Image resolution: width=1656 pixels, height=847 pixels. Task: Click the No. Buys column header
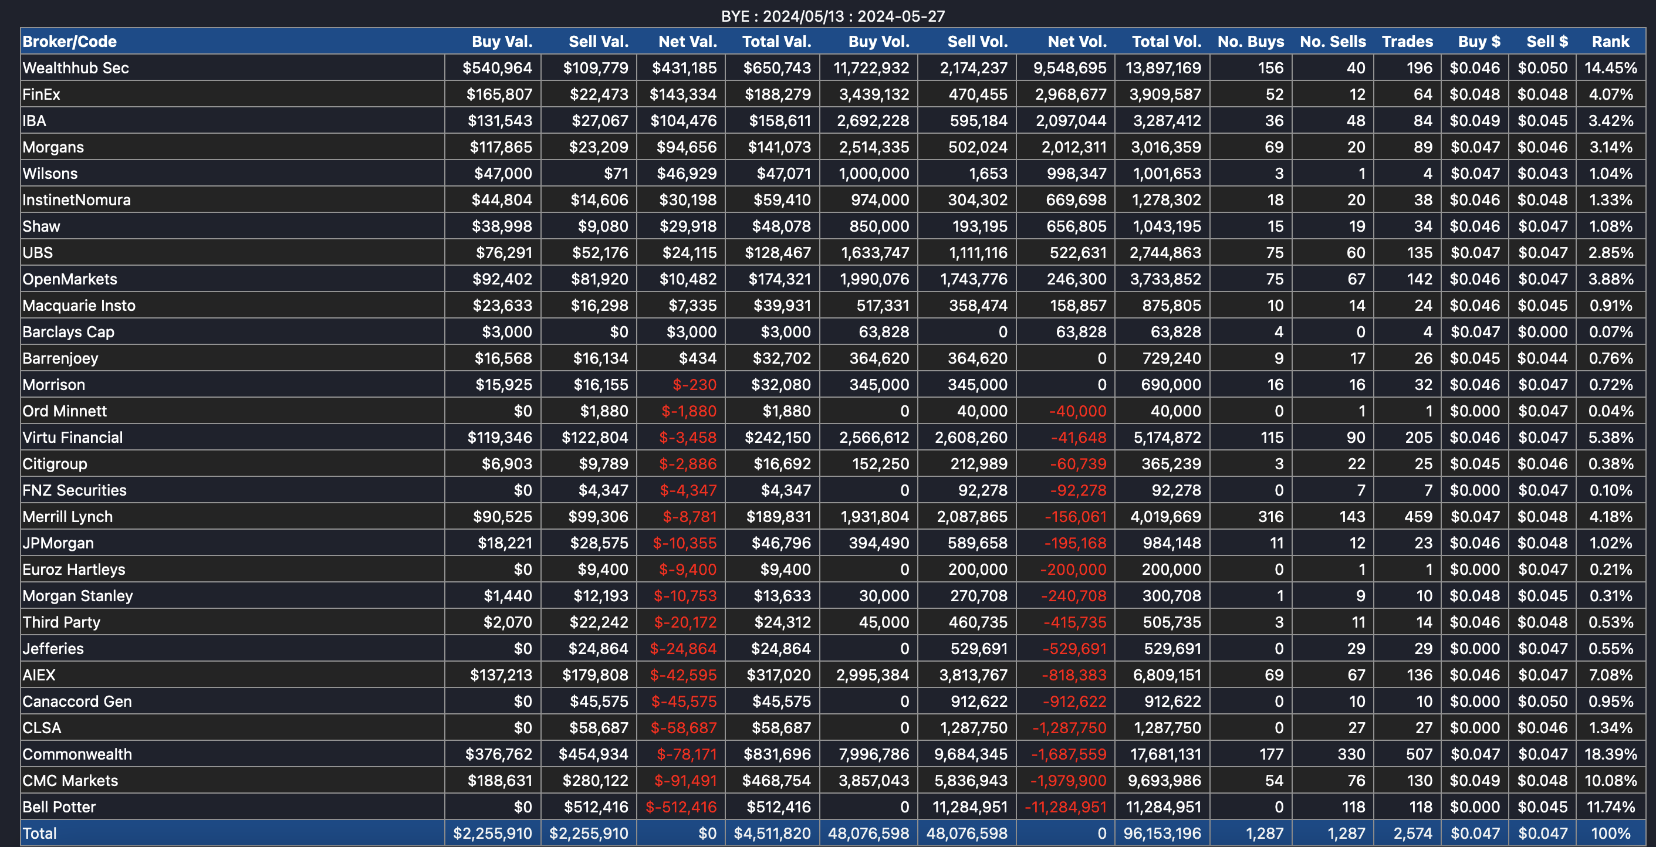[1251, 42]
